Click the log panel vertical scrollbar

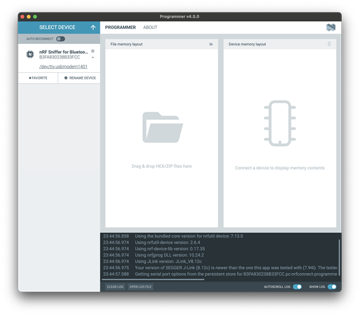click(x=339, y=257)
